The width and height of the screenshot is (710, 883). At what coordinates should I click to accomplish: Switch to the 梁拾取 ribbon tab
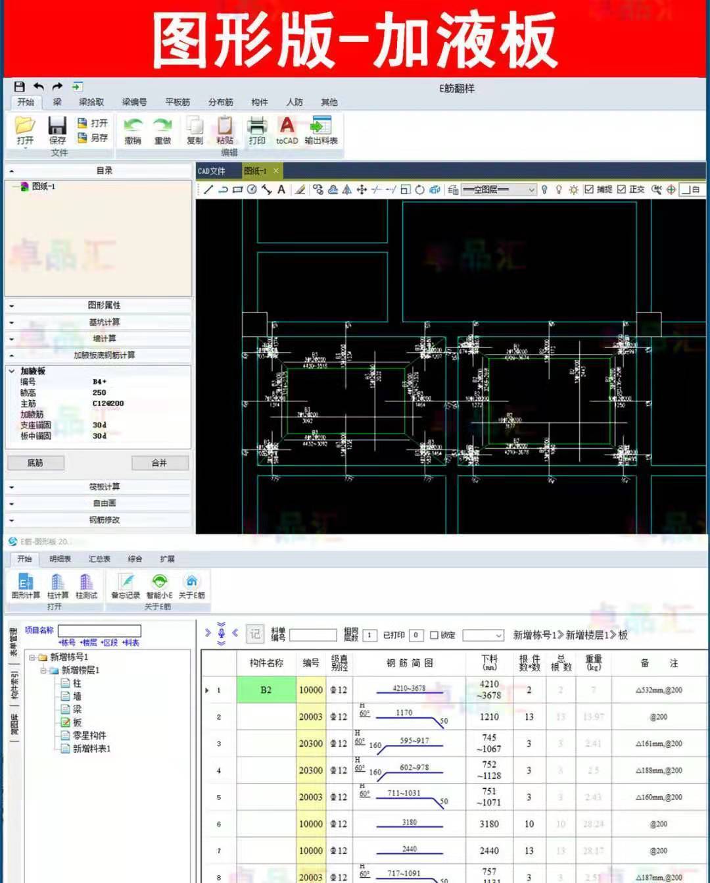(x=91, y=102)
